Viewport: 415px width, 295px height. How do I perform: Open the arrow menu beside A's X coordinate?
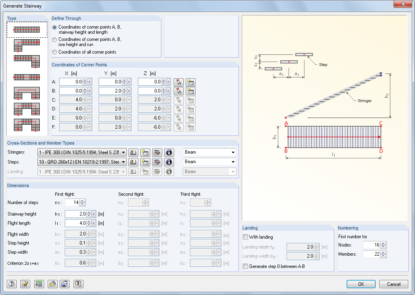point(90,82)
